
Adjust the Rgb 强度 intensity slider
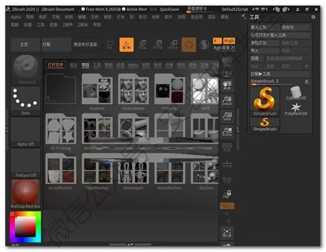[224, 48]
